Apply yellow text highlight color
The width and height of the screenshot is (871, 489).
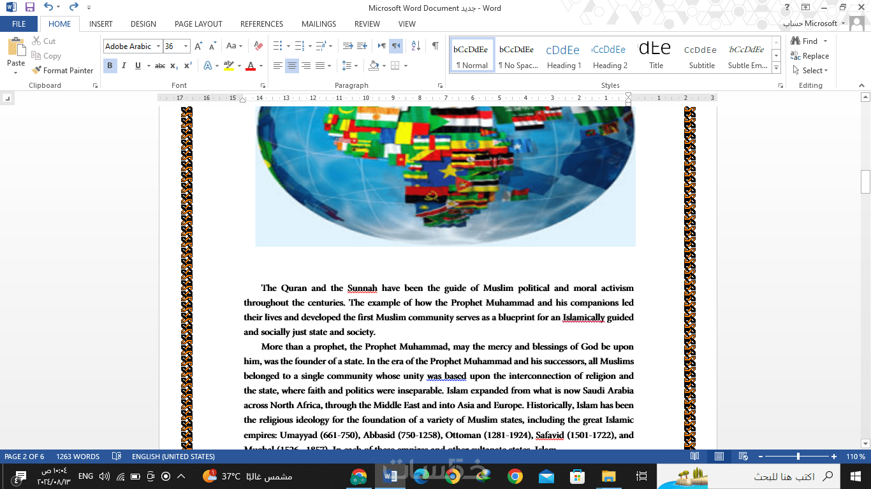(x=229, y=66)
